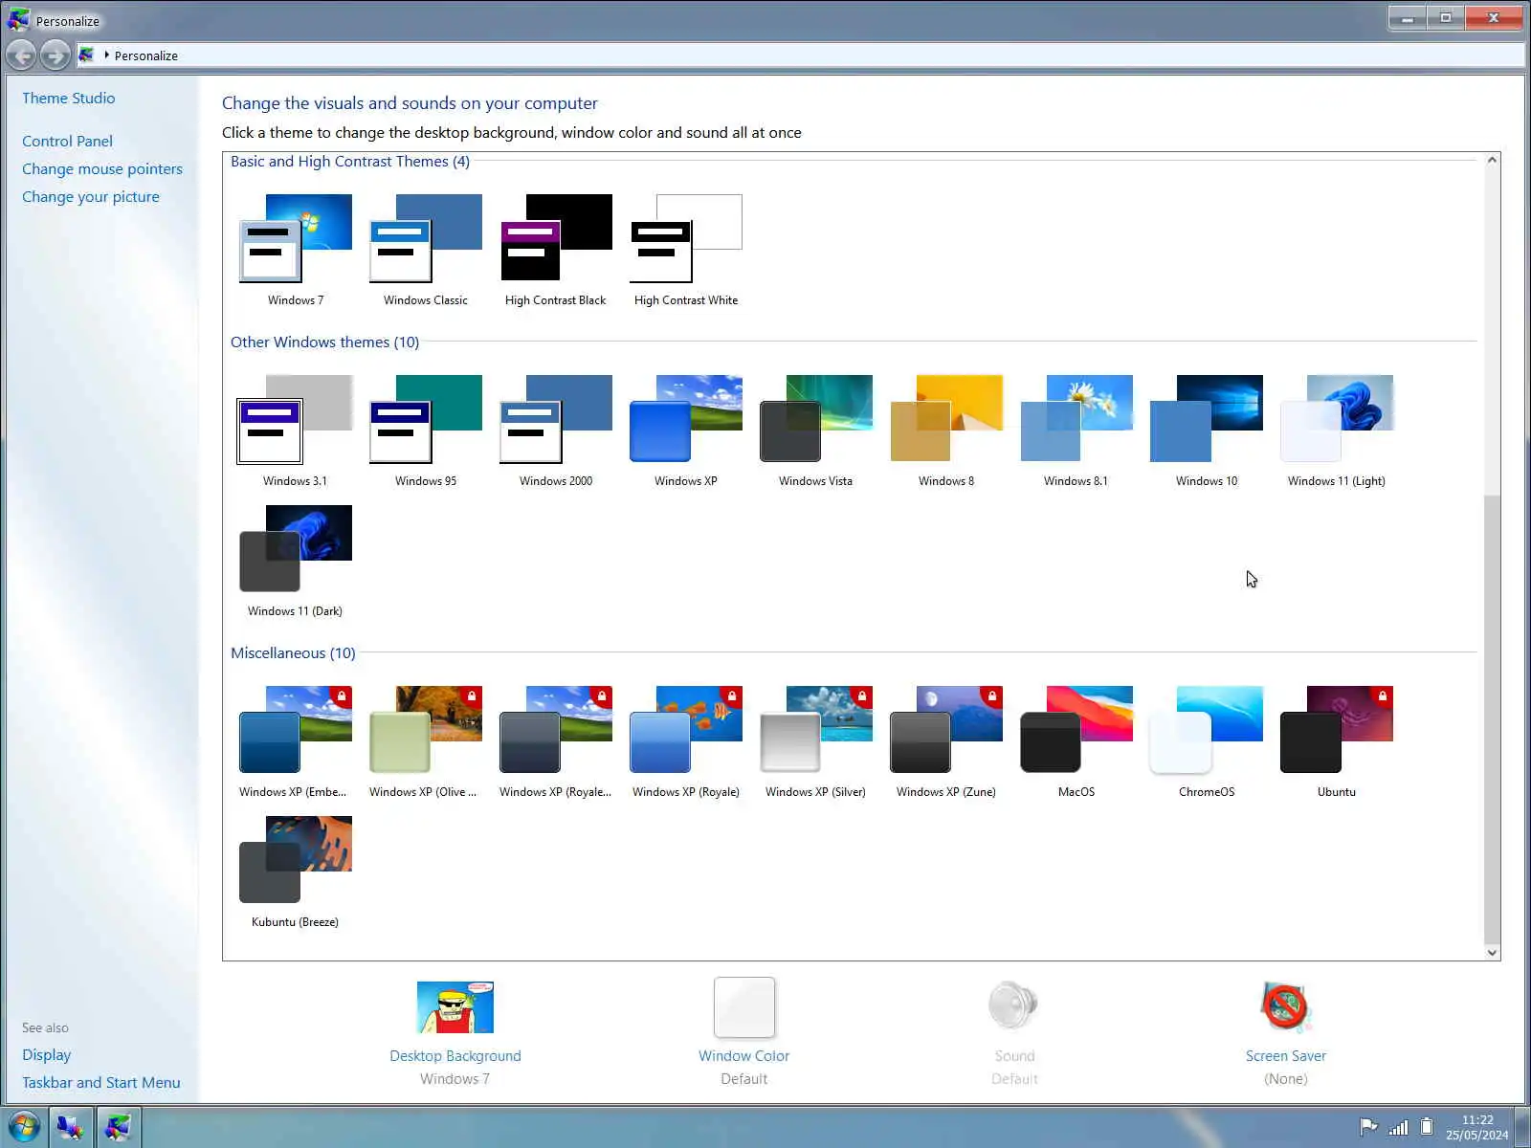
Task: Open the taskbar clock and date
Action: (1477, 1127)
